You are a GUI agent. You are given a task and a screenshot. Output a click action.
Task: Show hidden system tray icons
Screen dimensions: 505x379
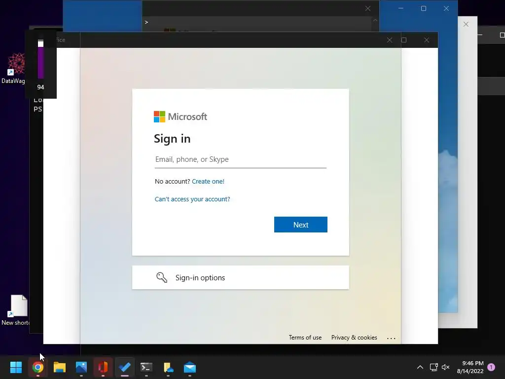tap(420, 367)
